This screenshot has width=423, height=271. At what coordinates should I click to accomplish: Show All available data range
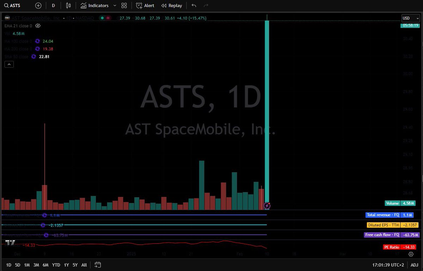[84, 265]
